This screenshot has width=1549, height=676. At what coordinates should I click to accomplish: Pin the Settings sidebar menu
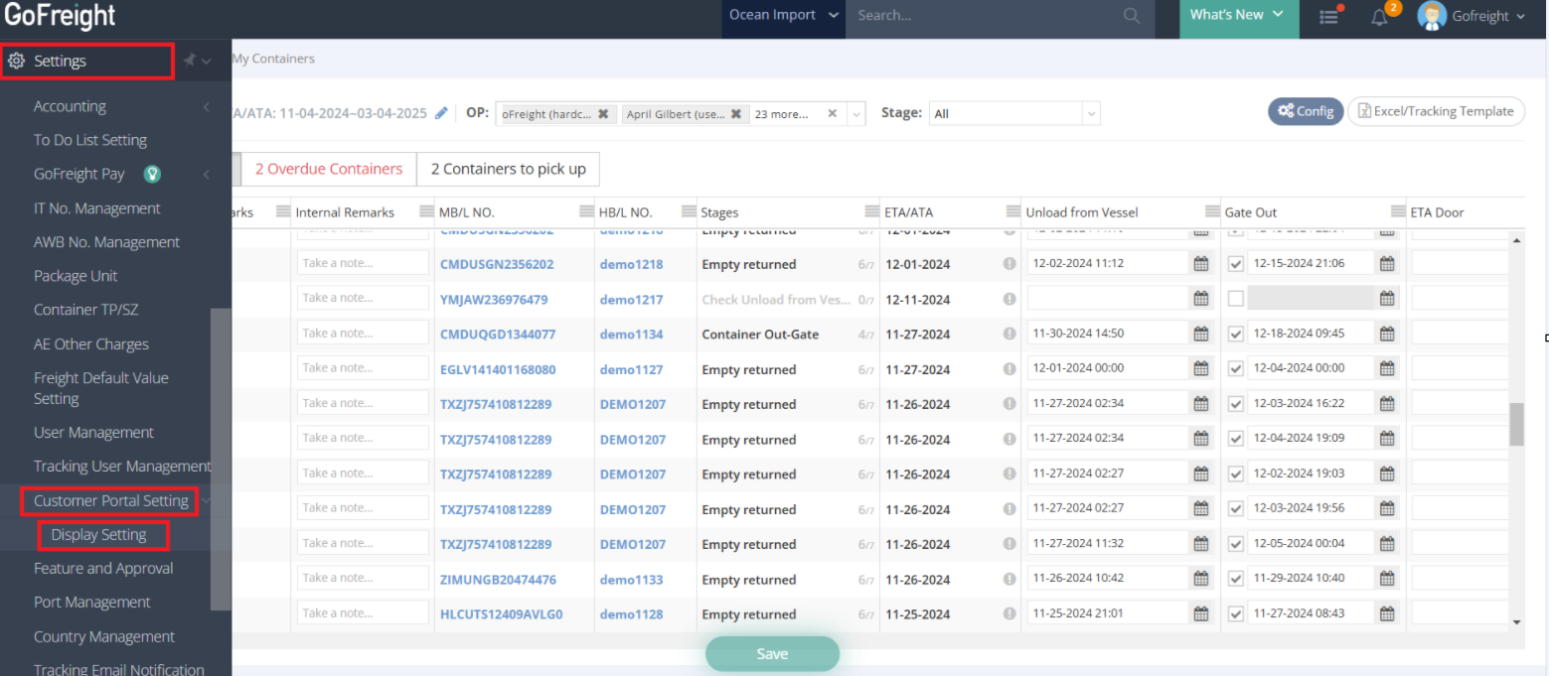[x=189, y=62]
